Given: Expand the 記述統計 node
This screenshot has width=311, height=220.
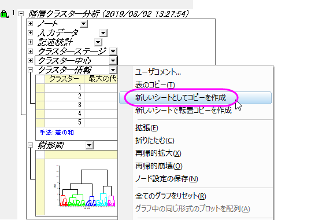Looking at the screenshot, I should click(30, 42).
